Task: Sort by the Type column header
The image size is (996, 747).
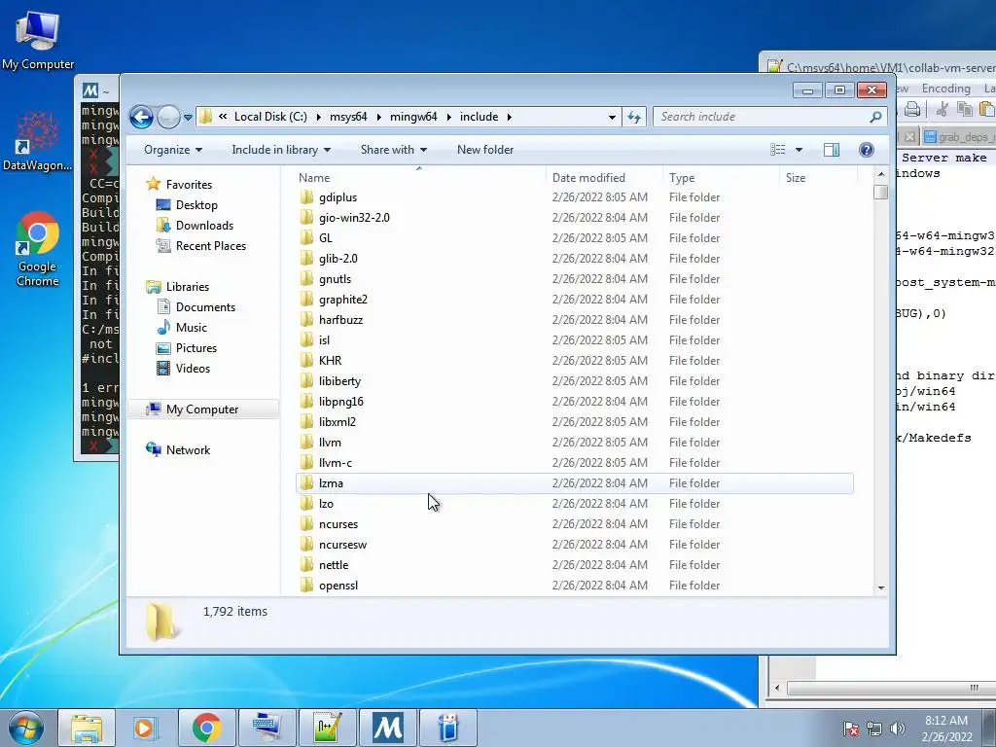Action: click(721, 178)
